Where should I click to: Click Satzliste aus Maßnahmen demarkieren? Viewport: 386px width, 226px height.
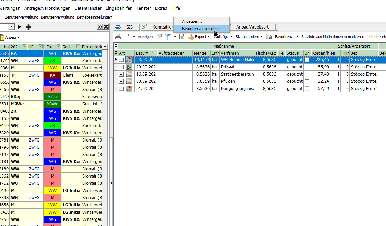332,37
